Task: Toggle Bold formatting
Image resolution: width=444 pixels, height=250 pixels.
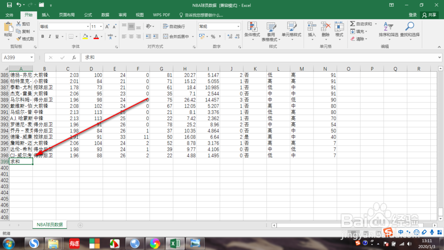Action: tap(43, 36)
